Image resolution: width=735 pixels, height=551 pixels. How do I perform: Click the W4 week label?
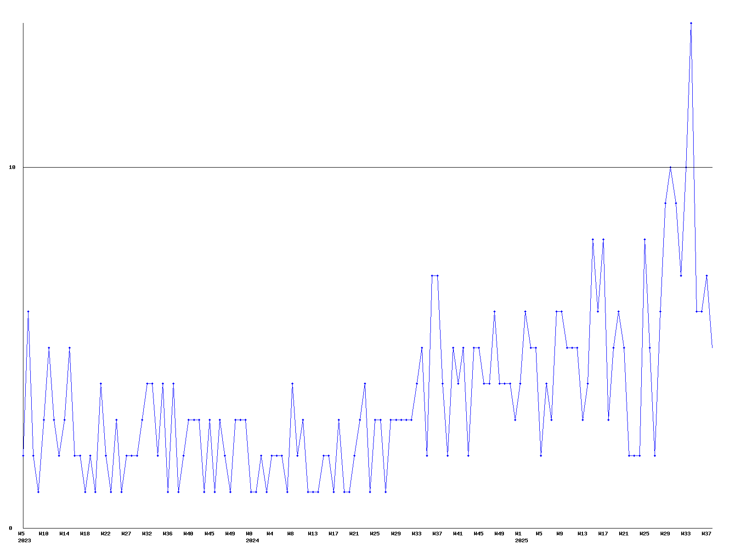tap(270, 534)
